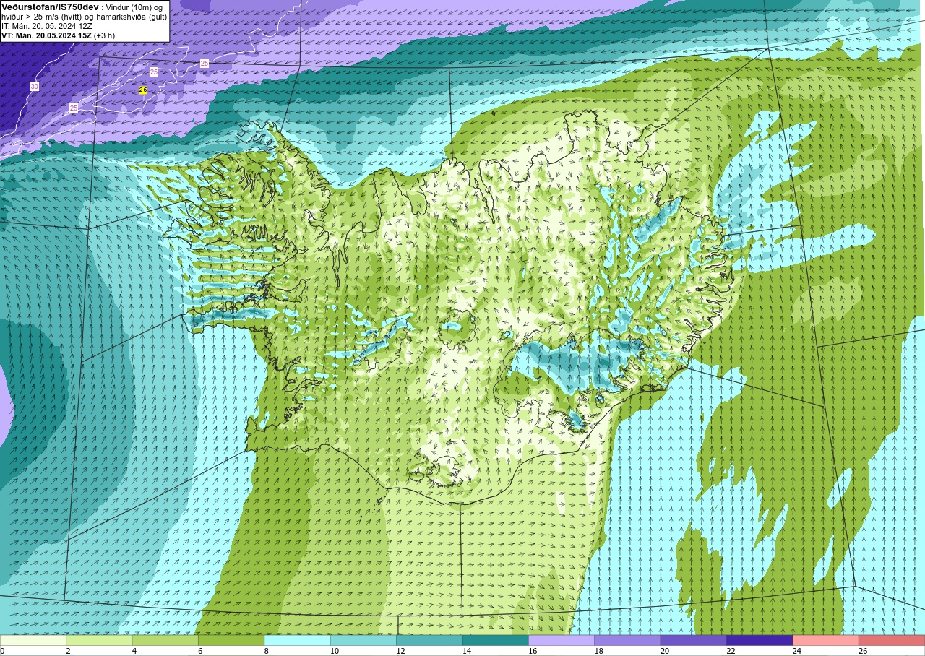
Task: Select the light yellow-green 2–4 m/s legend swatch
Action: click(x=99, y=641)
